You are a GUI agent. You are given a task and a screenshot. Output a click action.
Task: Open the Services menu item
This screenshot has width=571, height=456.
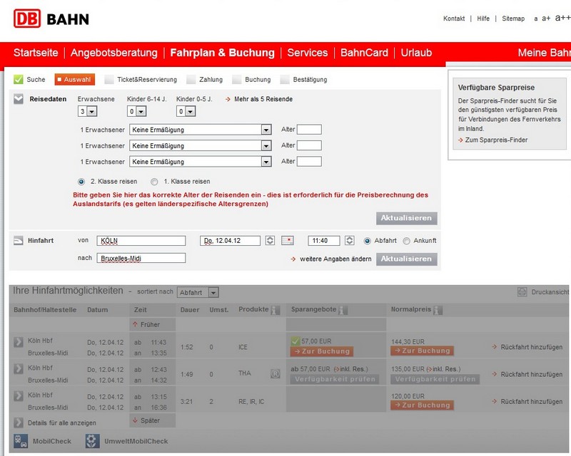click(308, 53)
